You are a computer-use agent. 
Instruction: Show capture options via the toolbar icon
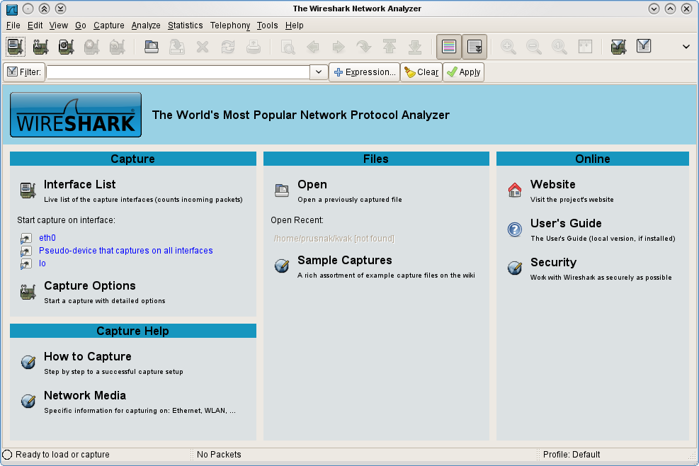(x=40, y=46)
